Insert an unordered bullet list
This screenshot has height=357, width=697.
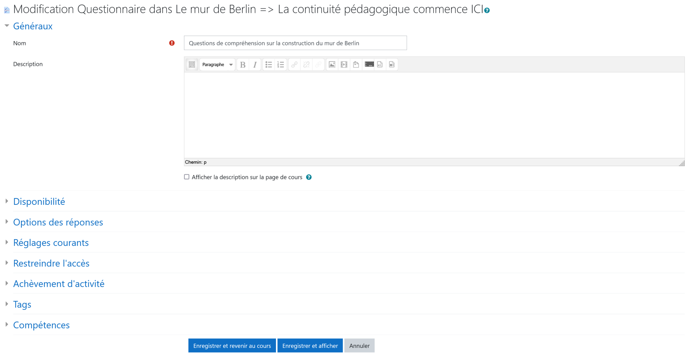pos(269,65)
